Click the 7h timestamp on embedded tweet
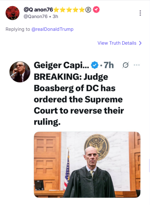 tap(108, 65)
